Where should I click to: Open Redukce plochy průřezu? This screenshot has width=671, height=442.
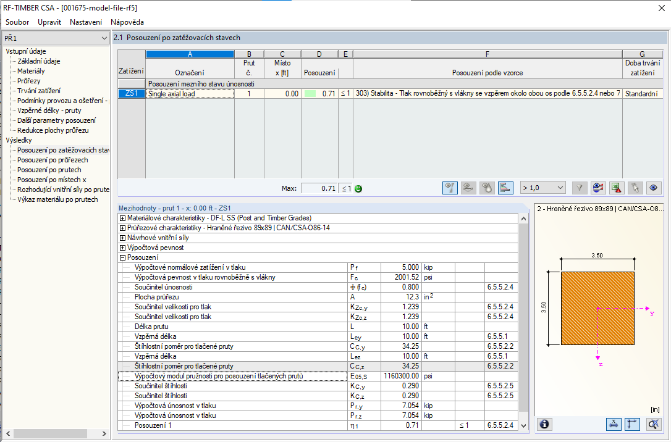(53, 130)
